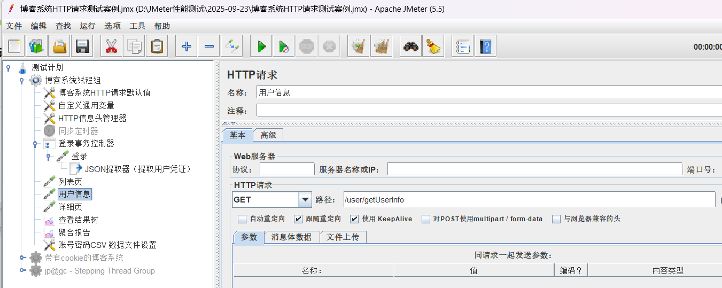Click the Expand All plus icon
This screenshot has height=288, width=722.
pos(186,46)
